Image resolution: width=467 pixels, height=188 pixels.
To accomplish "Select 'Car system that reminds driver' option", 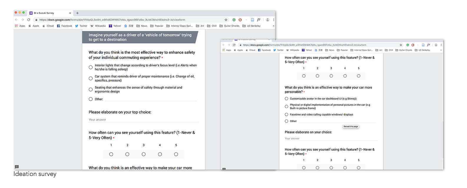I will pyautogui.click(x=91, y=78).
